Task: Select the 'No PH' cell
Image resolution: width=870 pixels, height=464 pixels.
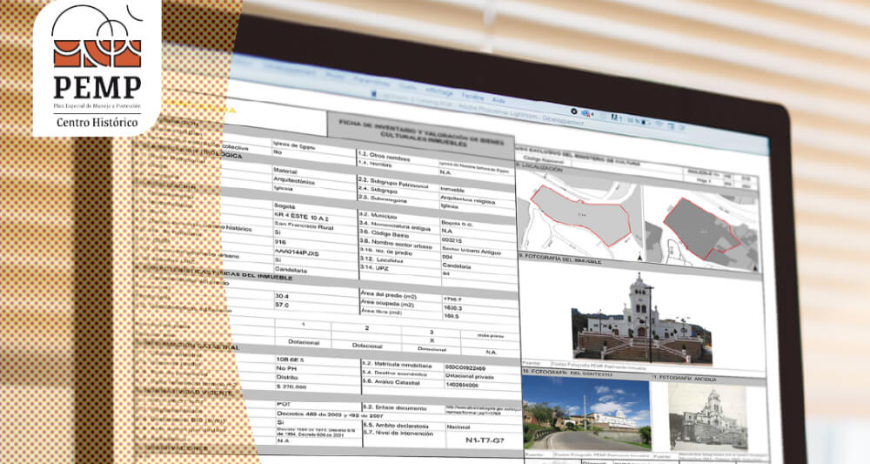Action: [286, 368]
